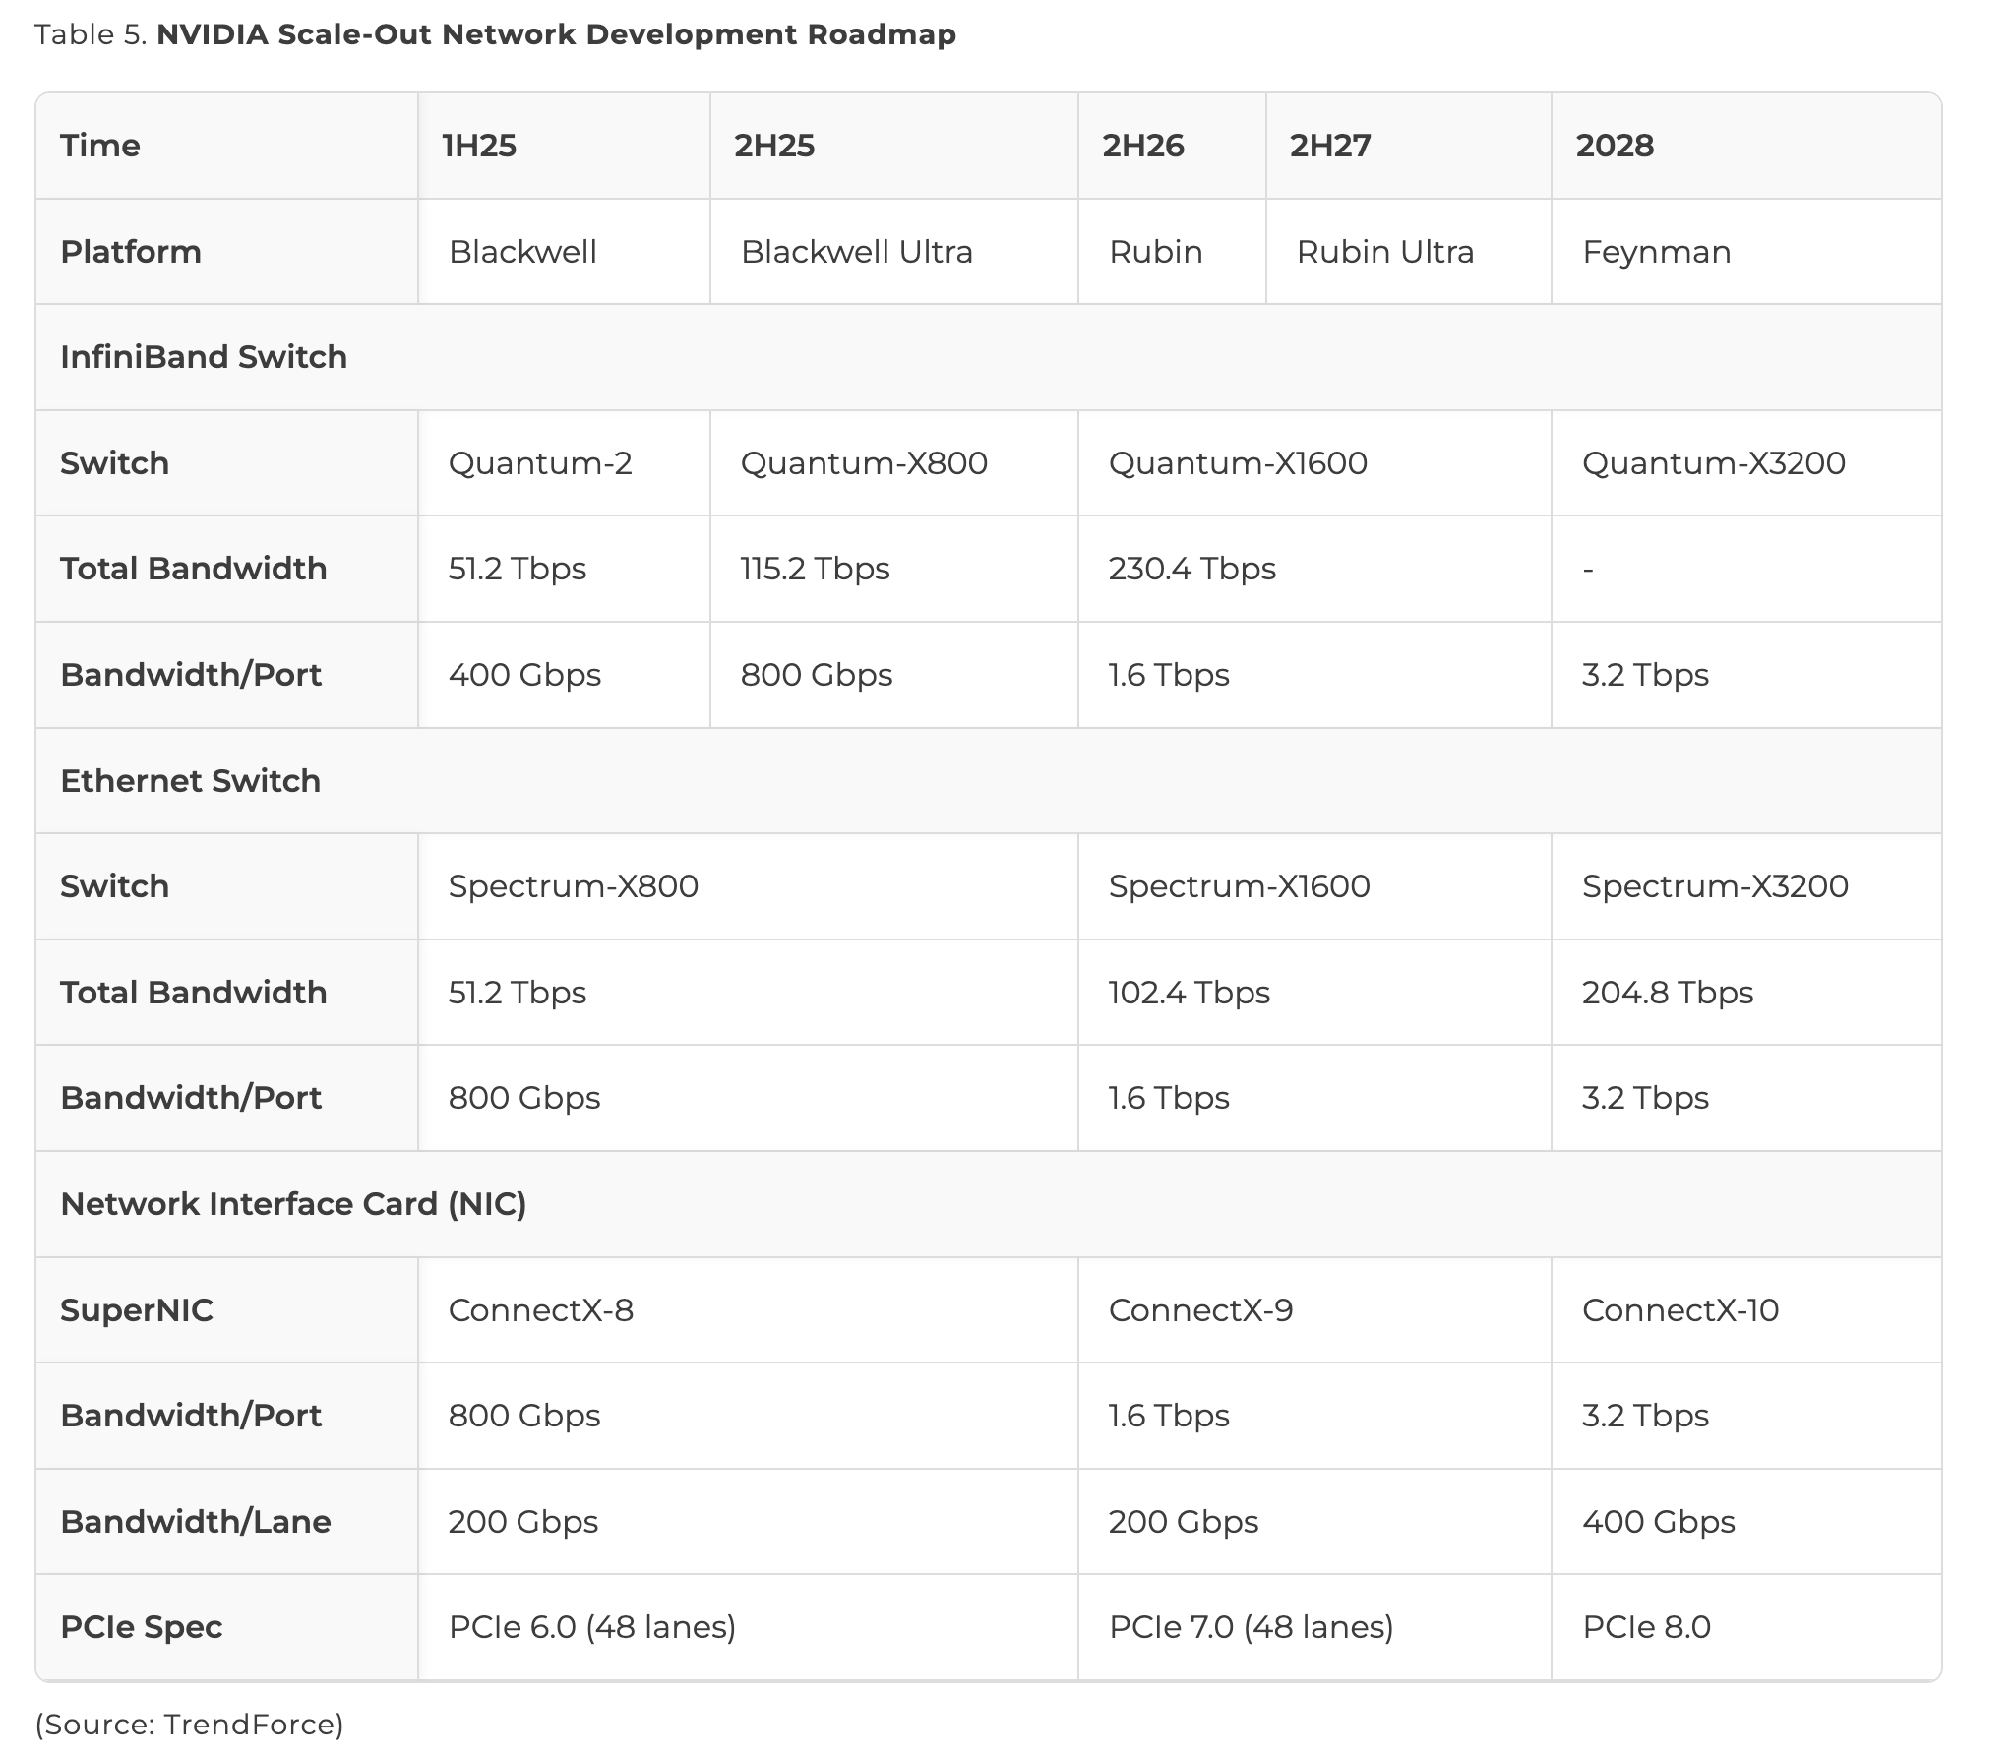
Task: Click the Ethernet Switch section header row
Action: tap(190, 781)
